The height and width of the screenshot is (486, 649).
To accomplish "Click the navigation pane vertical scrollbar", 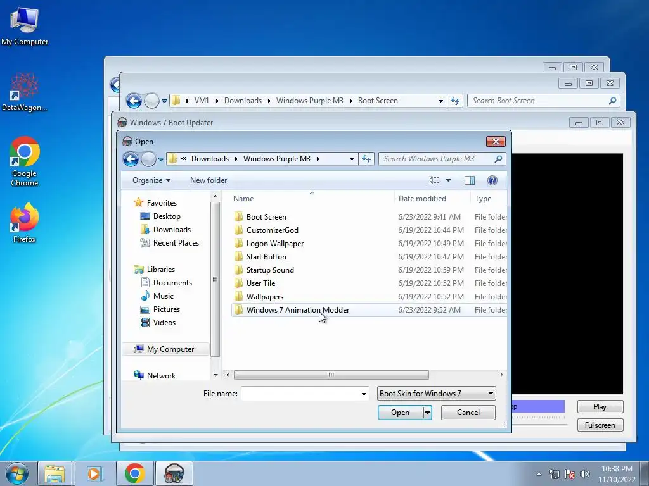I will click(x=215, y=279).
